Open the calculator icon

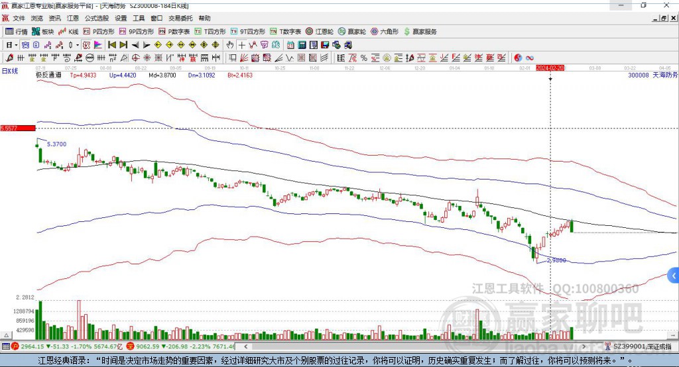302,45
